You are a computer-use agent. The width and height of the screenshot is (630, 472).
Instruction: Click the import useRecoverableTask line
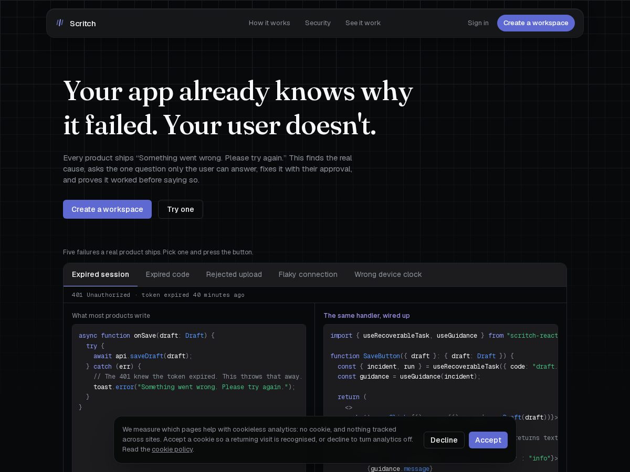click(444, 336)
